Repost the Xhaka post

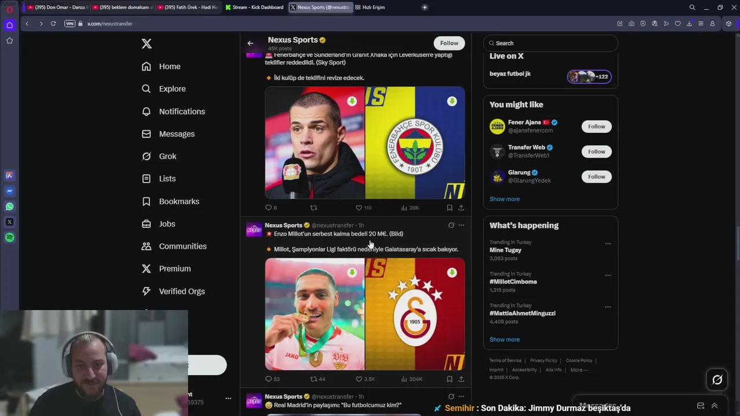(x=314, y=208)
